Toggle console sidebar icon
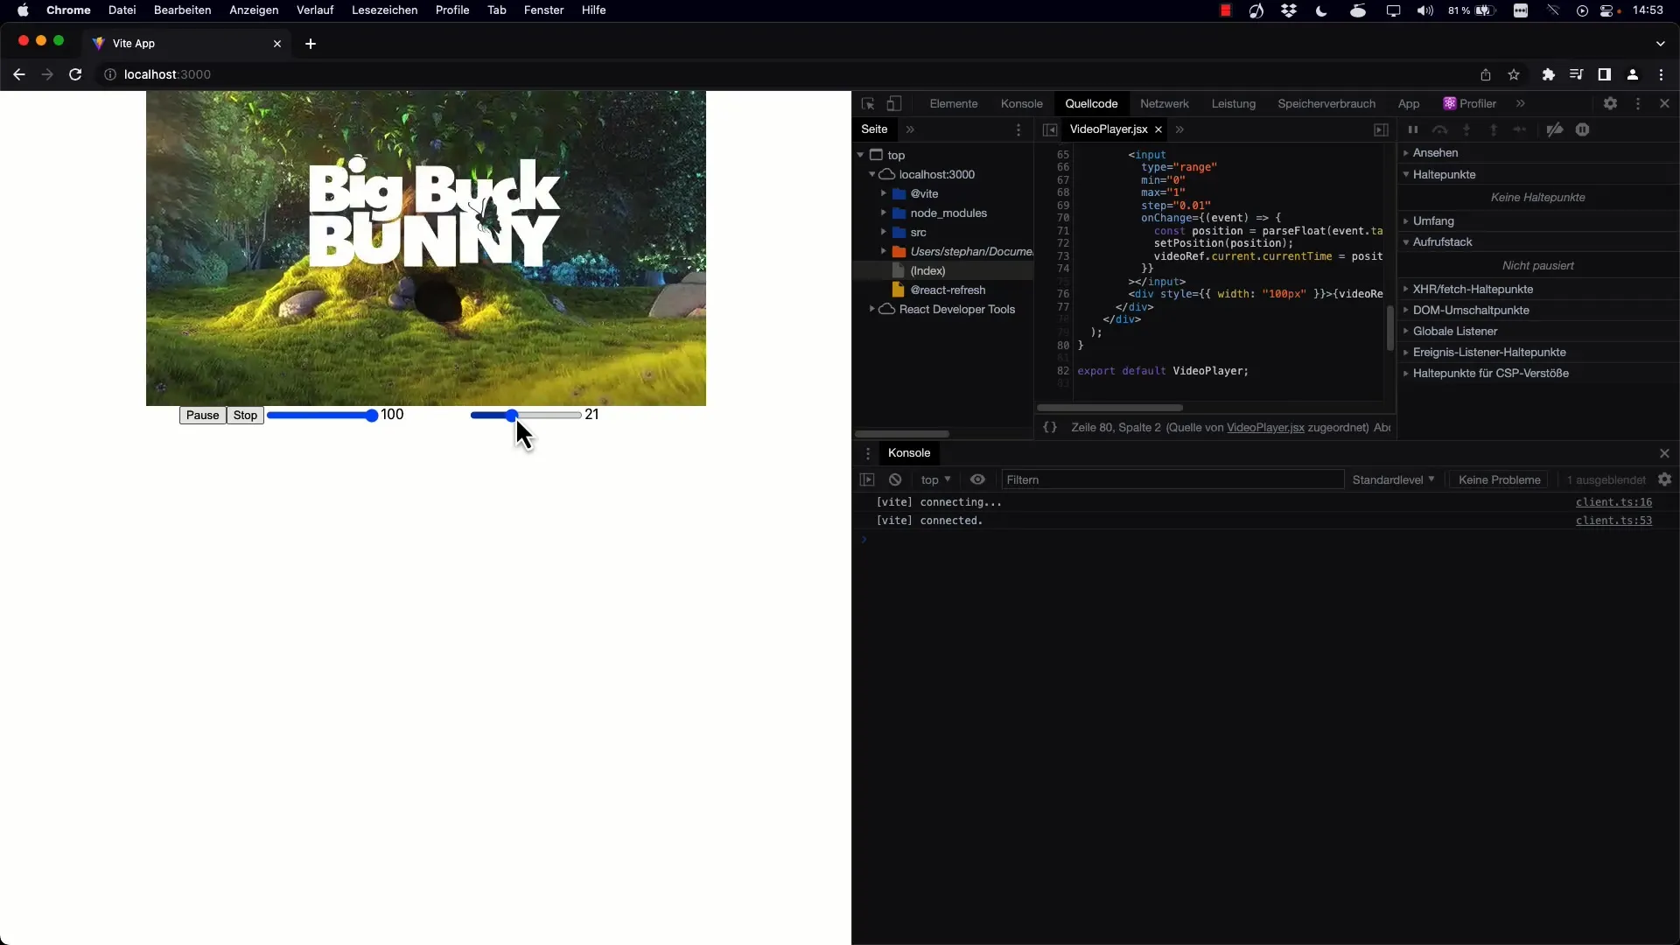 coord(867,479)
